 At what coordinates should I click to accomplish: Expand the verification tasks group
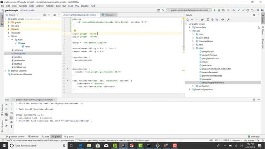193,86
